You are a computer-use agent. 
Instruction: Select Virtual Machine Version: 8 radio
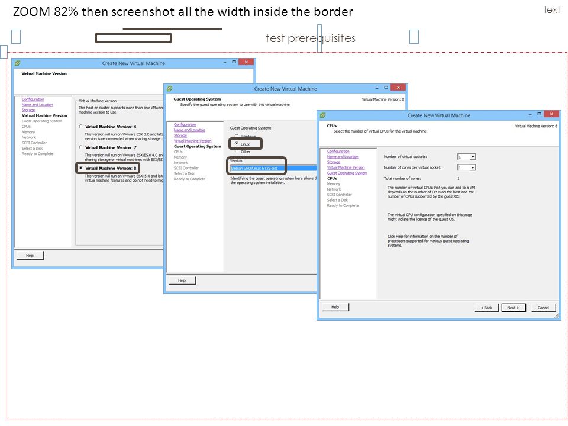click(81, 167)
